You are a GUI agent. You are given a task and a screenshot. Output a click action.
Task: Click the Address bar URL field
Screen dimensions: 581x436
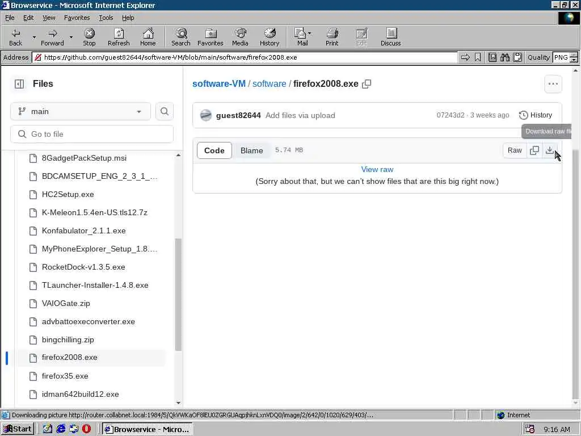click(x=245, y=57)
